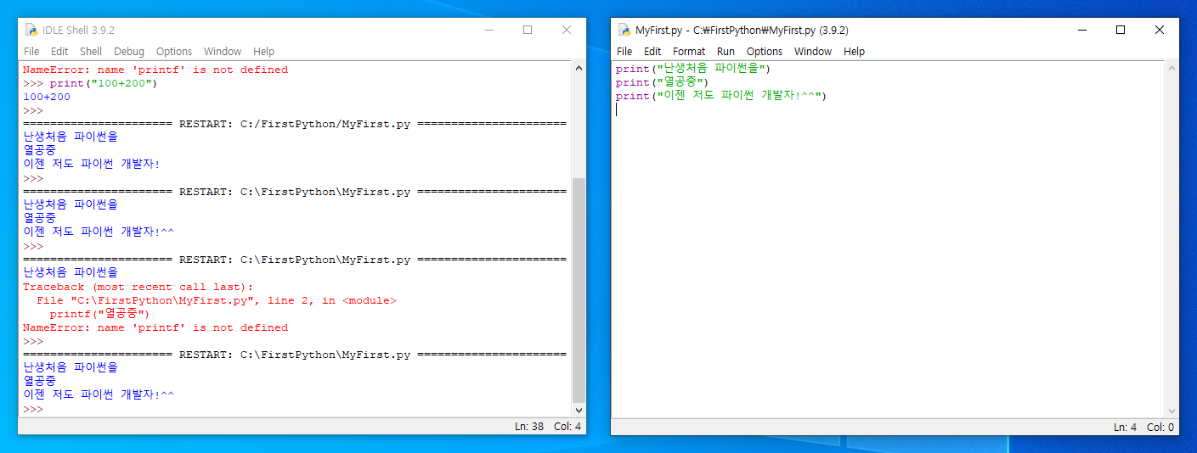This screenshot has height=453, width=1197.
Task: Click the printf("열공중") error line in shell
Action: [x=99, y=314]
